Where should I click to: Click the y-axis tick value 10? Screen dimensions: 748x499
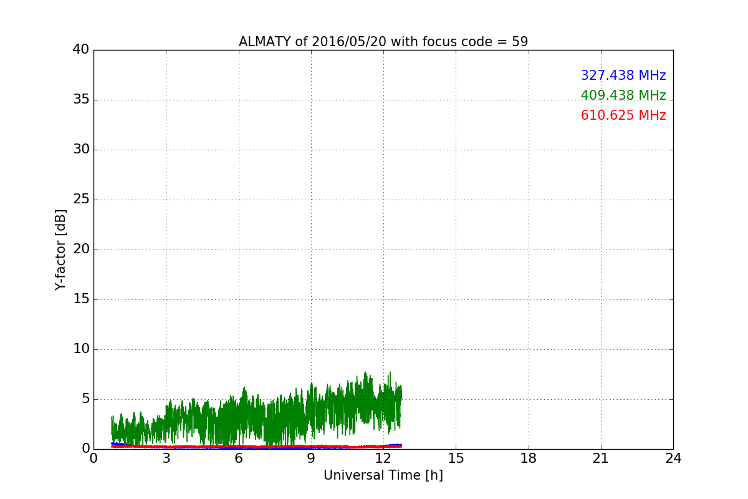point(81,349)
